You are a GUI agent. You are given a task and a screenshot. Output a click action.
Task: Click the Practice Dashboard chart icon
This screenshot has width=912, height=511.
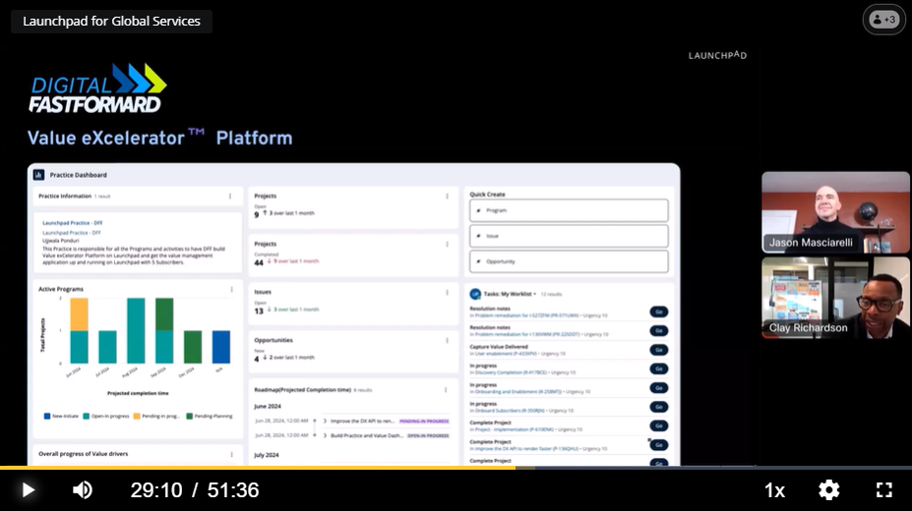(x=39, y=174)
